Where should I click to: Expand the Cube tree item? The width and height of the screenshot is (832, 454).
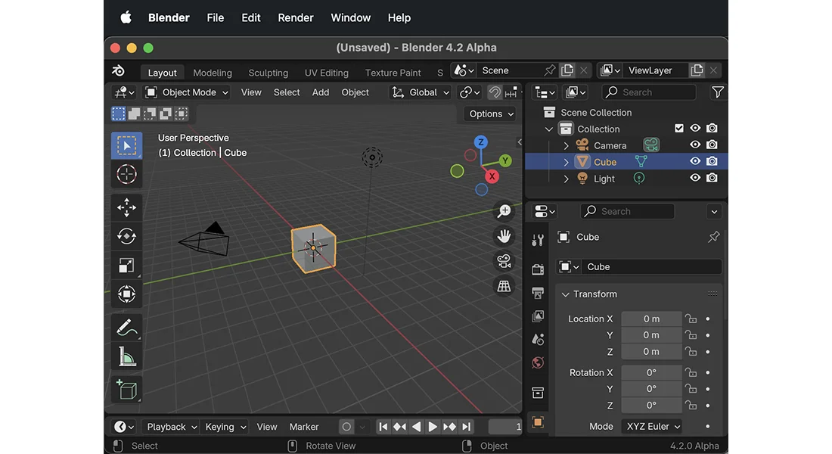[566, 162]
